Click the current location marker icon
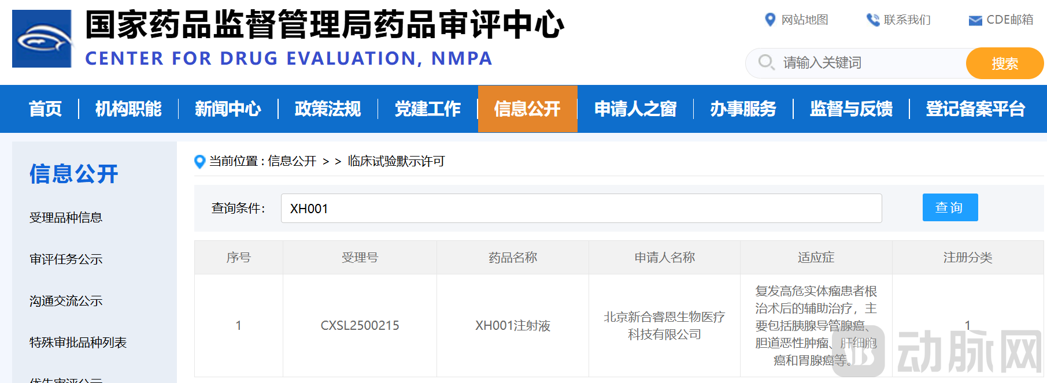Viewport: 1047px width, 383px height. point(200,162)
